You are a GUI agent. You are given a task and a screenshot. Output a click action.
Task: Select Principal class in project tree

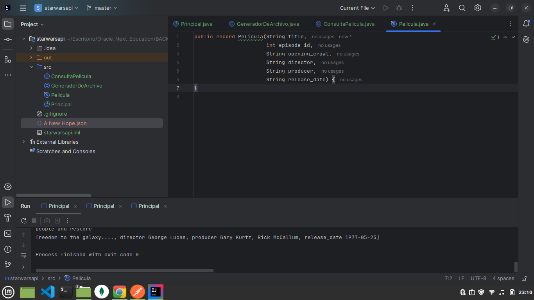coord(61,104)
